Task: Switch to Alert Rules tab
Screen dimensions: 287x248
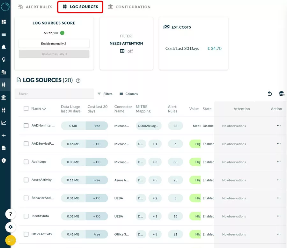Action: 35,7
